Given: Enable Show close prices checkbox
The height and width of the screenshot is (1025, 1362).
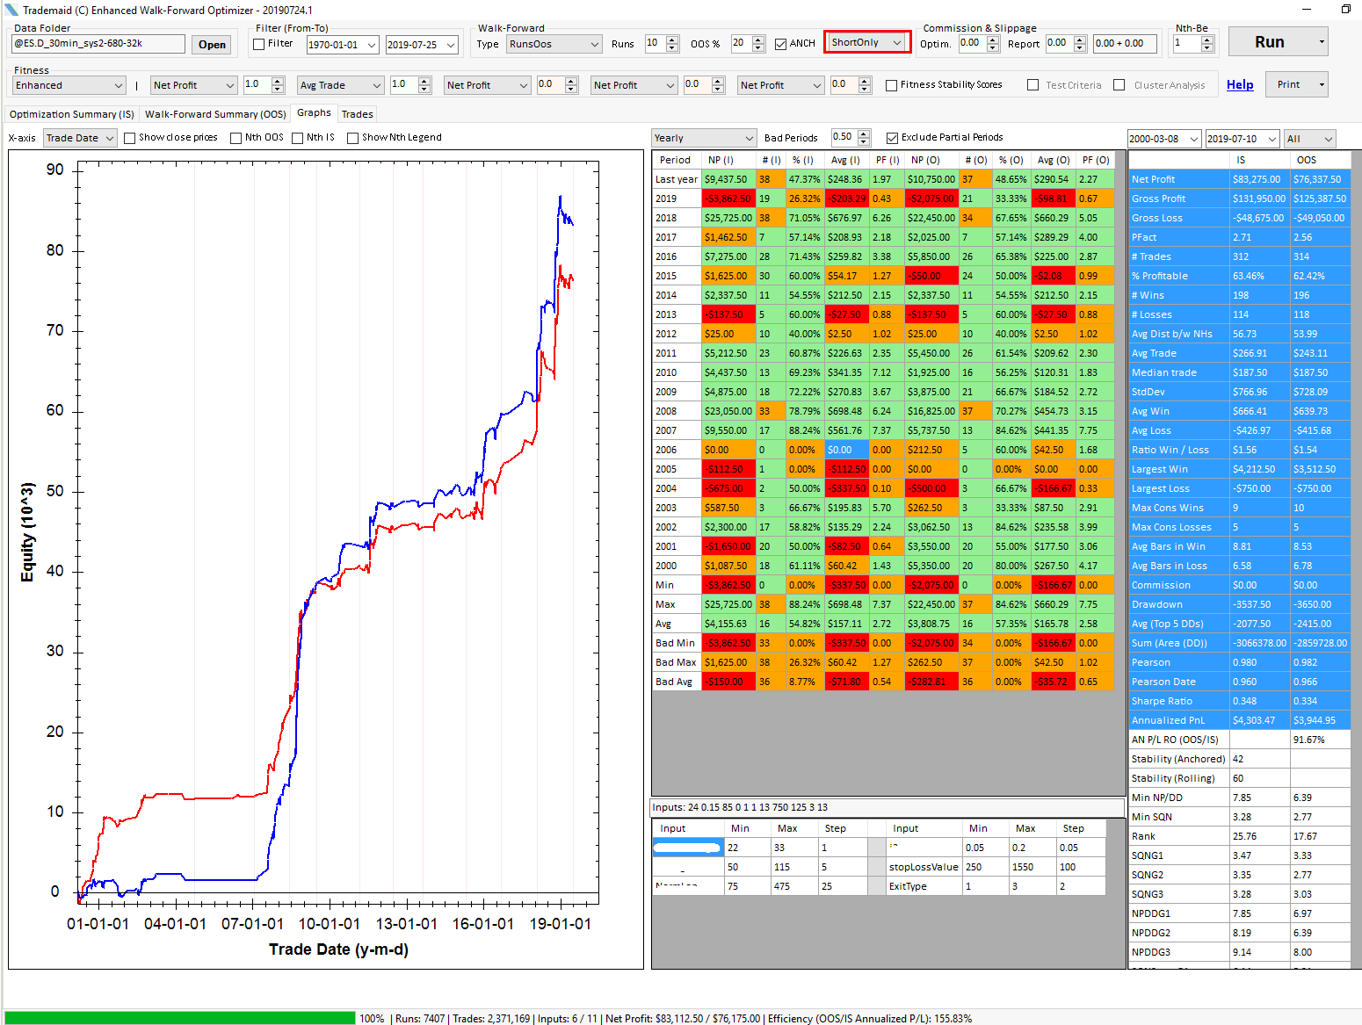Looking at the screenshot, I should coord(130,138).
